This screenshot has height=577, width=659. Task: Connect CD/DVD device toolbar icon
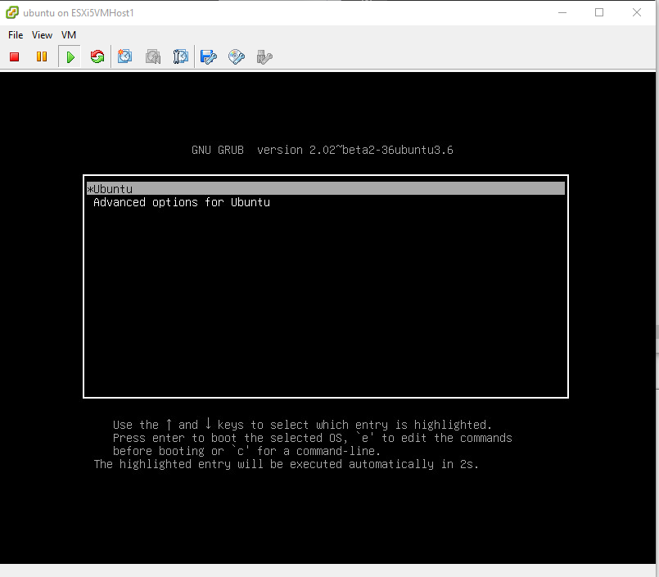237,56
